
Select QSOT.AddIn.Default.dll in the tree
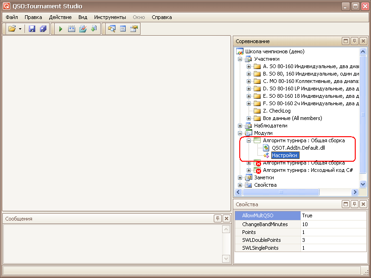pyautogui.click(x=298, y=148)
